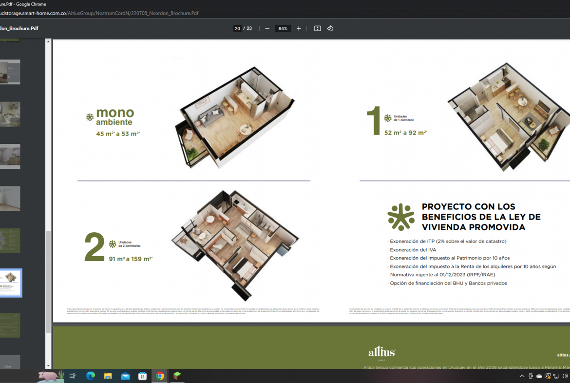This screenshot has height=383, width=570.
Task: Zoom out the PDF with minus button
Action: coord(267,28)
